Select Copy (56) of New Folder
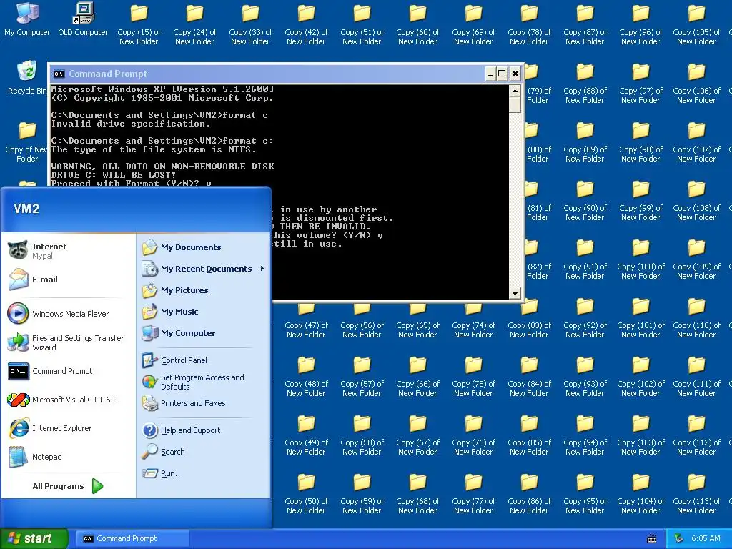Image resolution: width=732 pixels, height=549 pixels. [362, 321]
